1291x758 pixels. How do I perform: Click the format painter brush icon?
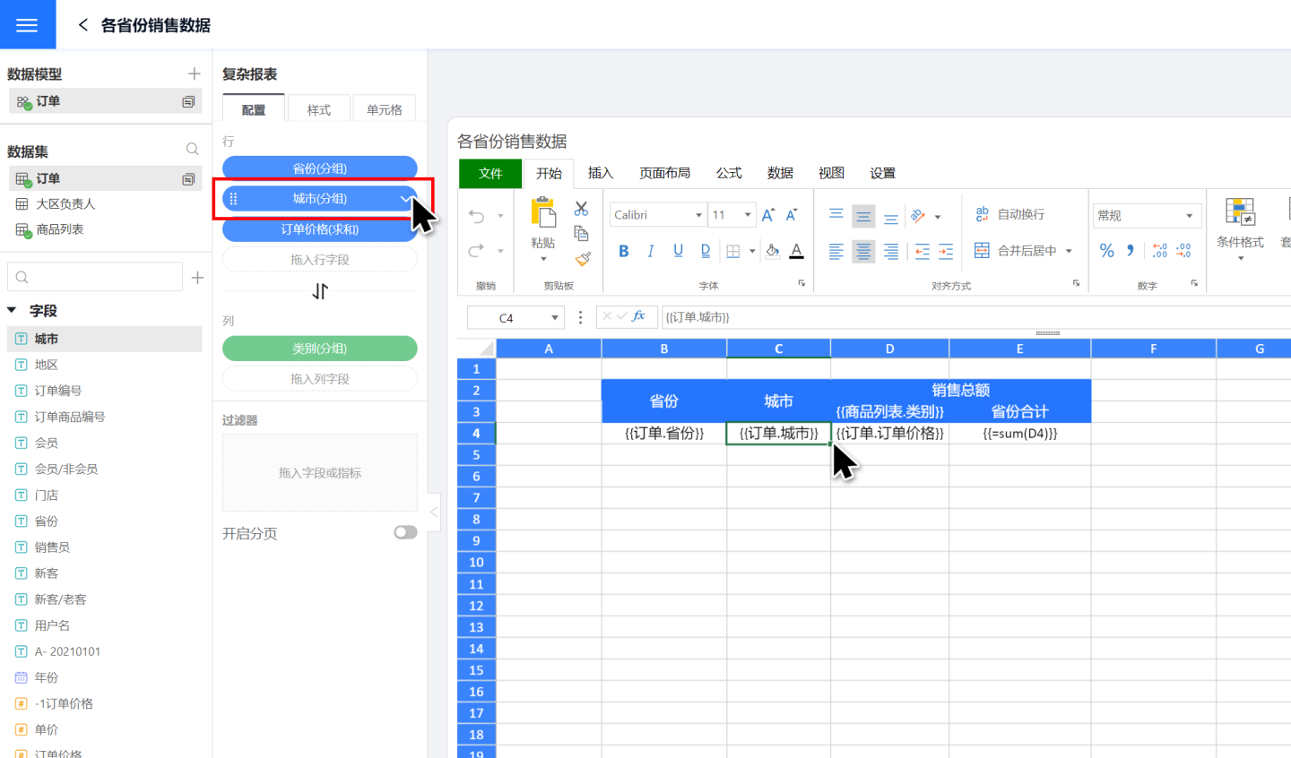[x=583, y=259]
